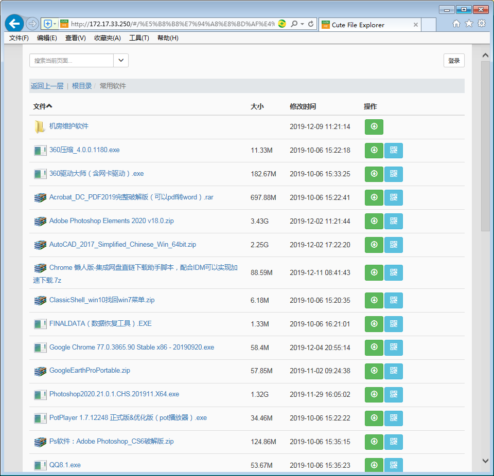Download the 机房维护软件 folder

374,126
